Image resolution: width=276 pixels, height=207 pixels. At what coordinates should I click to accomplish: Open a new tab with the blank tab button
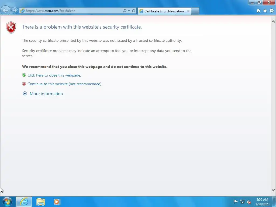click(x=195, y=11)
